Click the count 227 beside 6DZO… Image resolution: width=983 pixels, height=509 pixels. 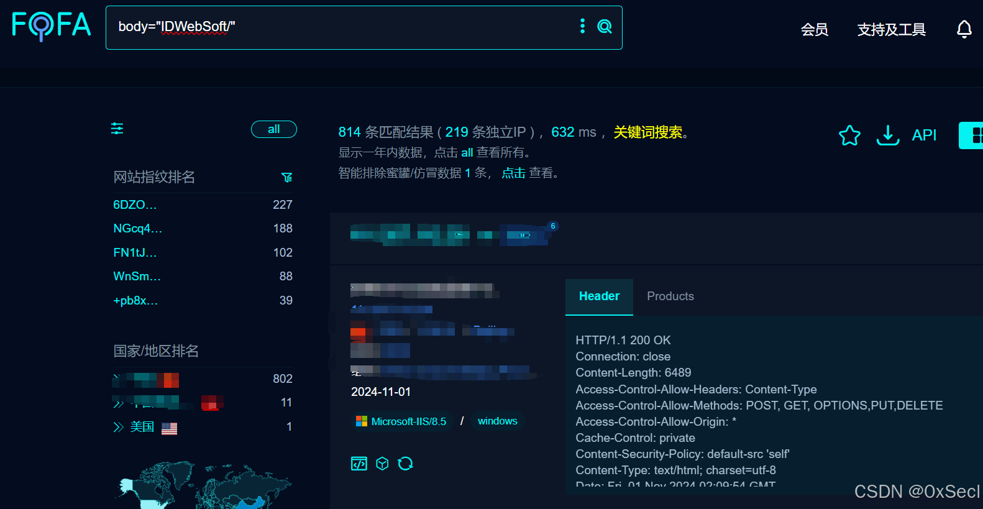pos(283,205)
